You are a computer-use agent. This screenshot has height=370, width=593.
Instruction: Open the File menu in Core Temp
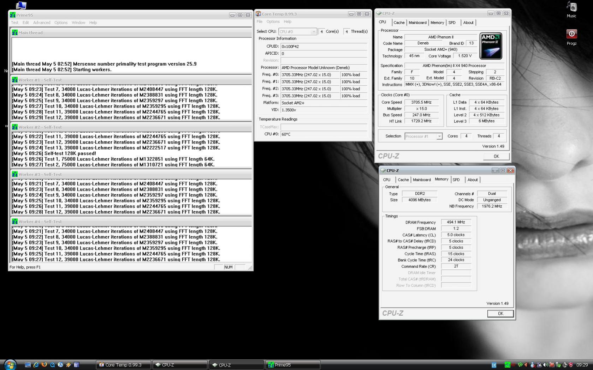[260, 22]
